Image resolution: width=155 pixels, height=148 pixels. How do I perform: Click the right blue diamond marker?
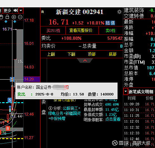click(x=15, y=22)
